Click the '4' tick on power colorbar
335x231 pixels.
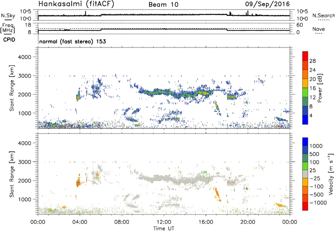pyautogui.click(x=311, y=115)
